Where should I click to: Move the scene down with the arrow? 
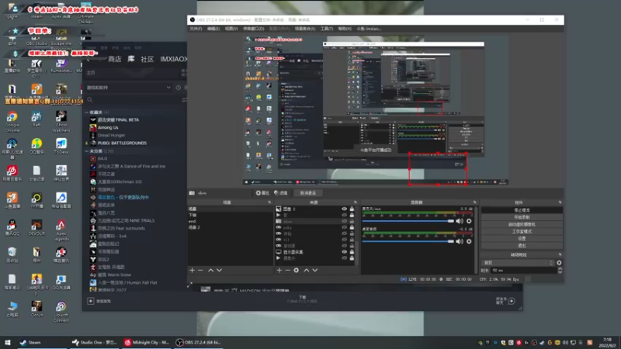pyautogui.click(x=219, y=270)
